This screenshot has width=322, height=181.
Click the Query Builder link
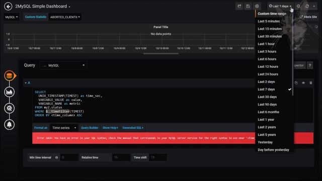click(90, 128)
